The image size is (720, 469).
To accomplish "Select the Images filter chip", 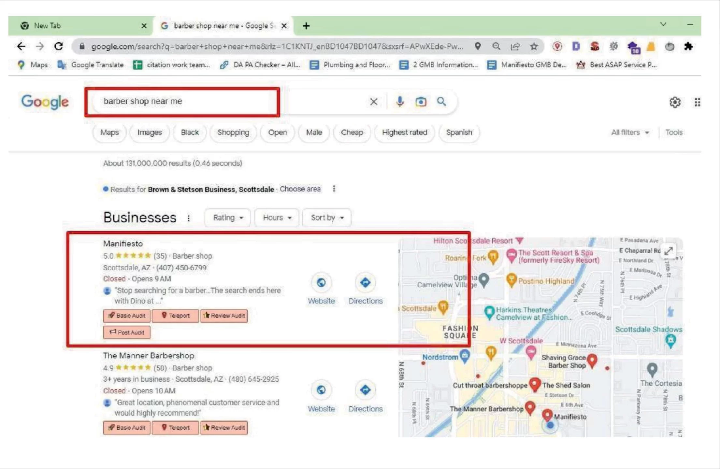I will (x=150, y=133).
